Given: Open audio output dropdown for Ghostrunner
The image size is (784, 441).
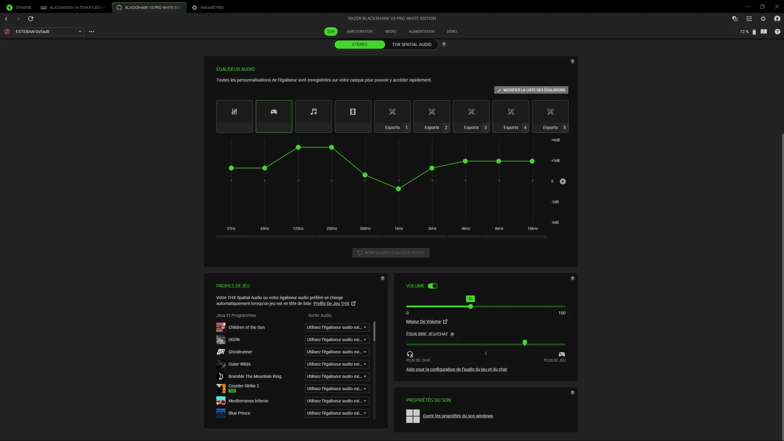Looking at the screenshot, I should (337, 352).
